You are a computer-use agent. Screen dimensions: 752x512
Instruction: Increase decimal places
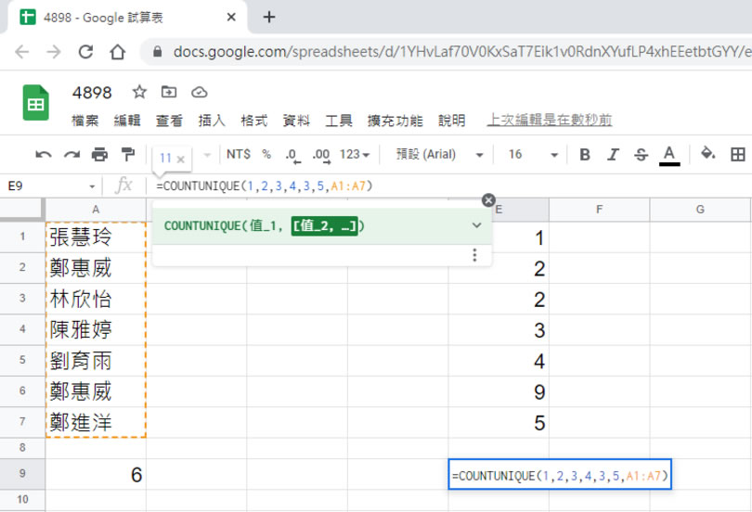coord(321,155)
